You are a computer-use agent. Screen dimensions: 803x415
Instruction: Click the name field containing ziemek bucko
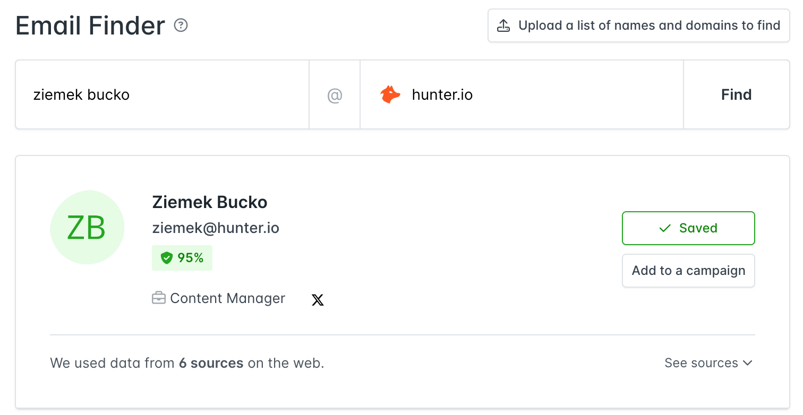[x=163, y=94]
